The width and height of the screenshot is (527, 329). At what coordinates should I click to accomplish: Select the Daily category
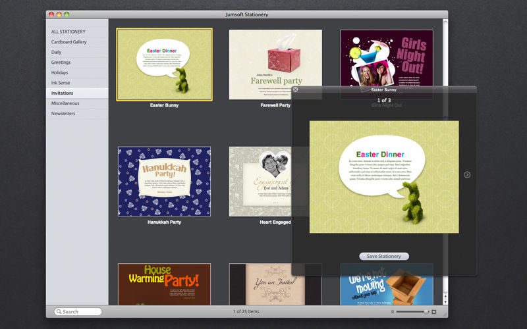pos(77,52)
